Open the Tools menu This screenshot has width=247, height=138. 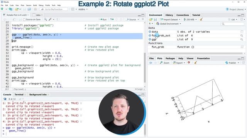(54, 5)
